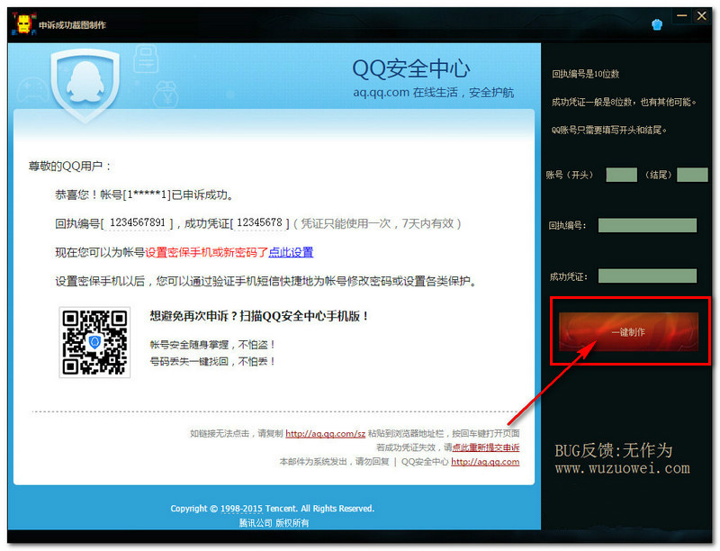The width and height of the screenshot is (720, 551).
Task: Open the 点此设置 link
Action: 291,252
